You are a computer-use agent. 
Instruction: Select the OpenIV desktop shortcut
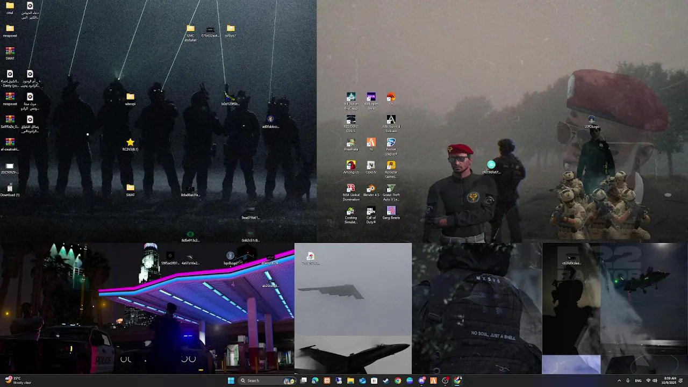[371, 168]
